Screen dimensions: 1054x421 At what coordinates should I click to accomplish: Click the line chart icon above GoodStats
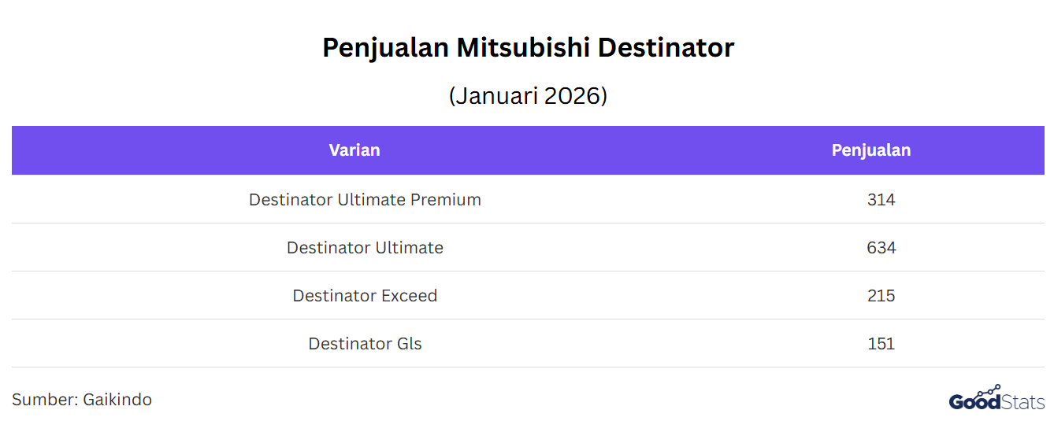point(990,391)
